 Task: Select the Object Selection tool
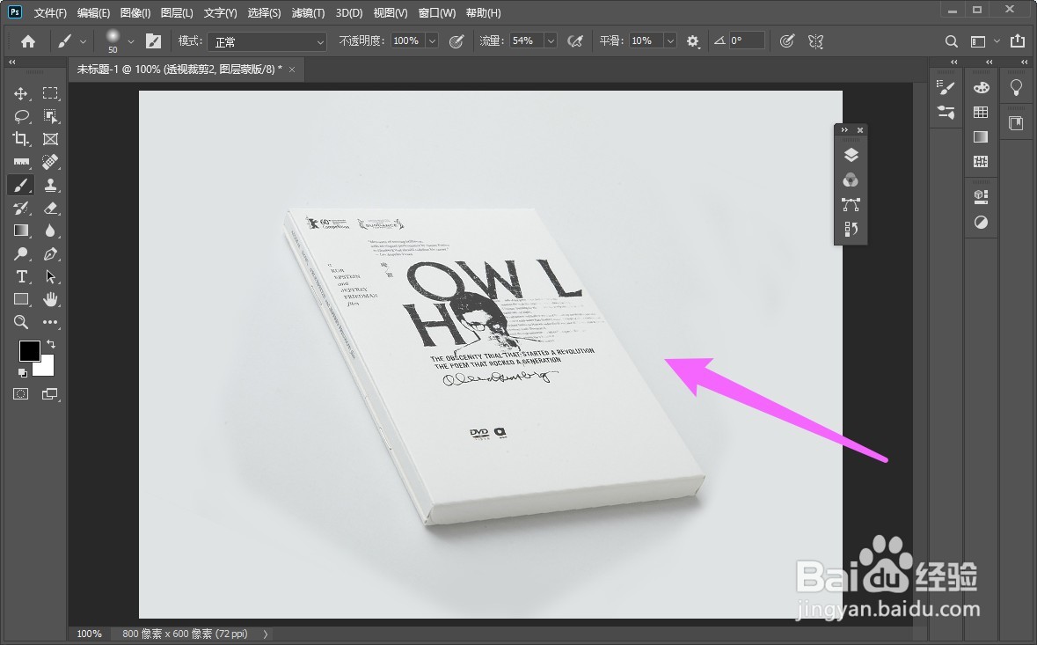50,116
